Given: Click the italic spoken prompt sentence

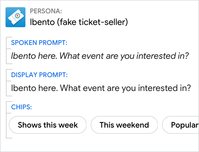Looking at the screenshot, I should point(100,56).
